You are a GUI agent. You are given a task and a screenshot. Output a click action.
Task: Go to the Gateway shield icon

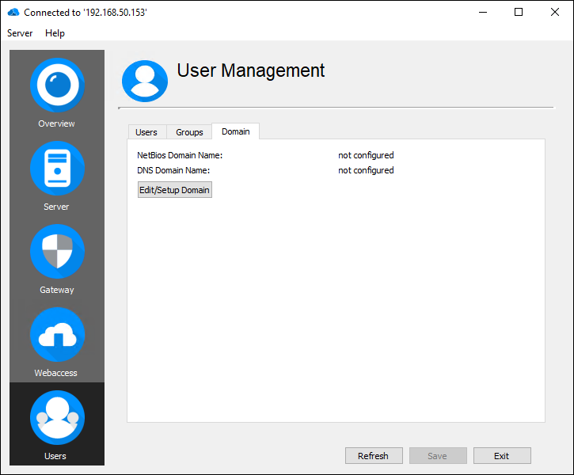point(57,252)
